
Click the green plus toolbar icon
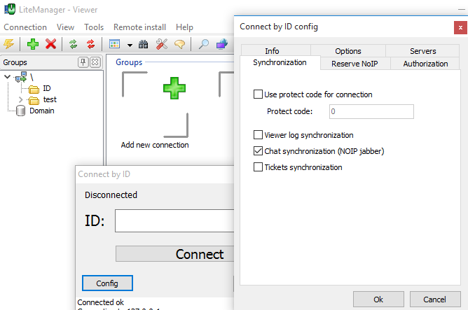[x=33, y=44]
